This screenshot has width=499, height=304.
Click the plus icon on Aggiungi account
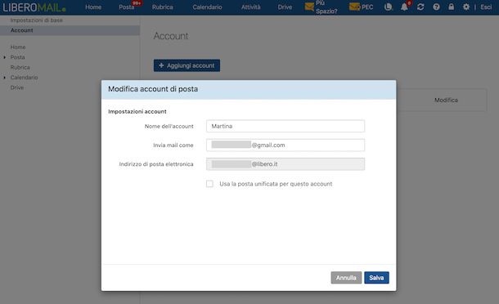point(161,65)
